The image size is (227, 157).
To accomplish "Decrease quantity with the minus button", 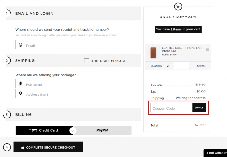I will [x=177, y=65].
